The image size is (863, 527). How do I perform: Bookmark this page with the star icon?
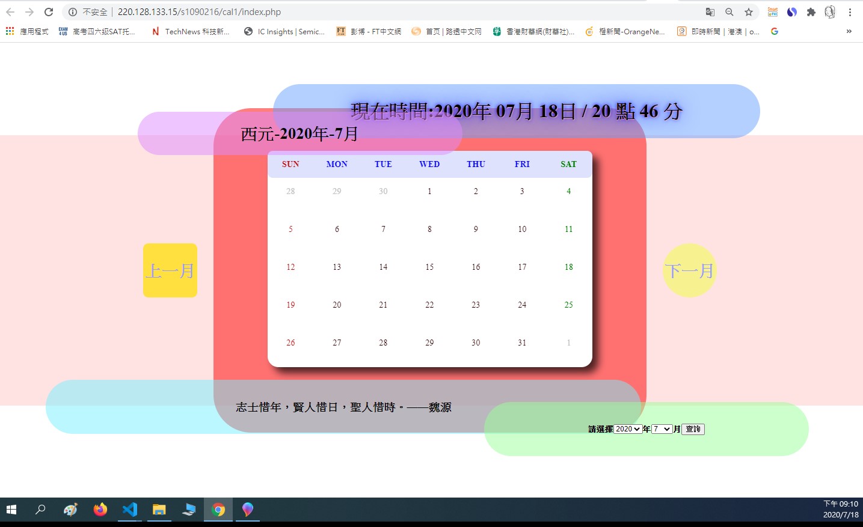click(749, 12)
